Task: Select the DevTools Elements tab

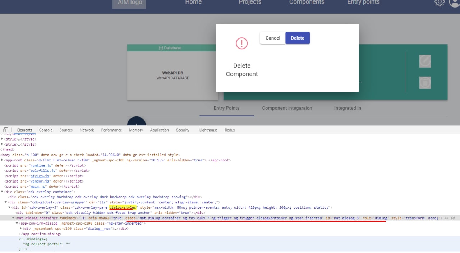Action: (x=24, y=130)
